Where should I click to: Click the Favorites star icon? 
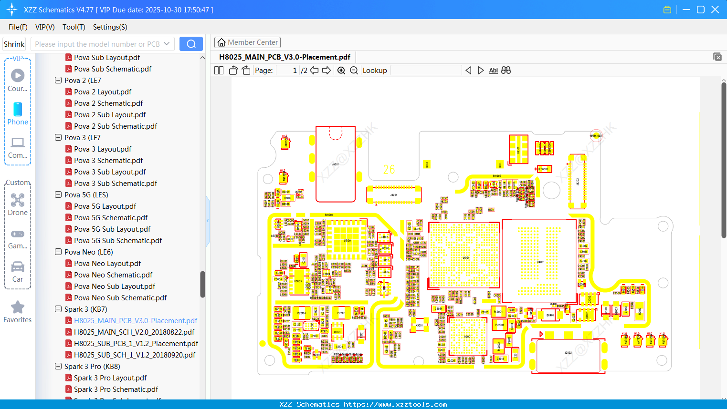click(17, 307)
